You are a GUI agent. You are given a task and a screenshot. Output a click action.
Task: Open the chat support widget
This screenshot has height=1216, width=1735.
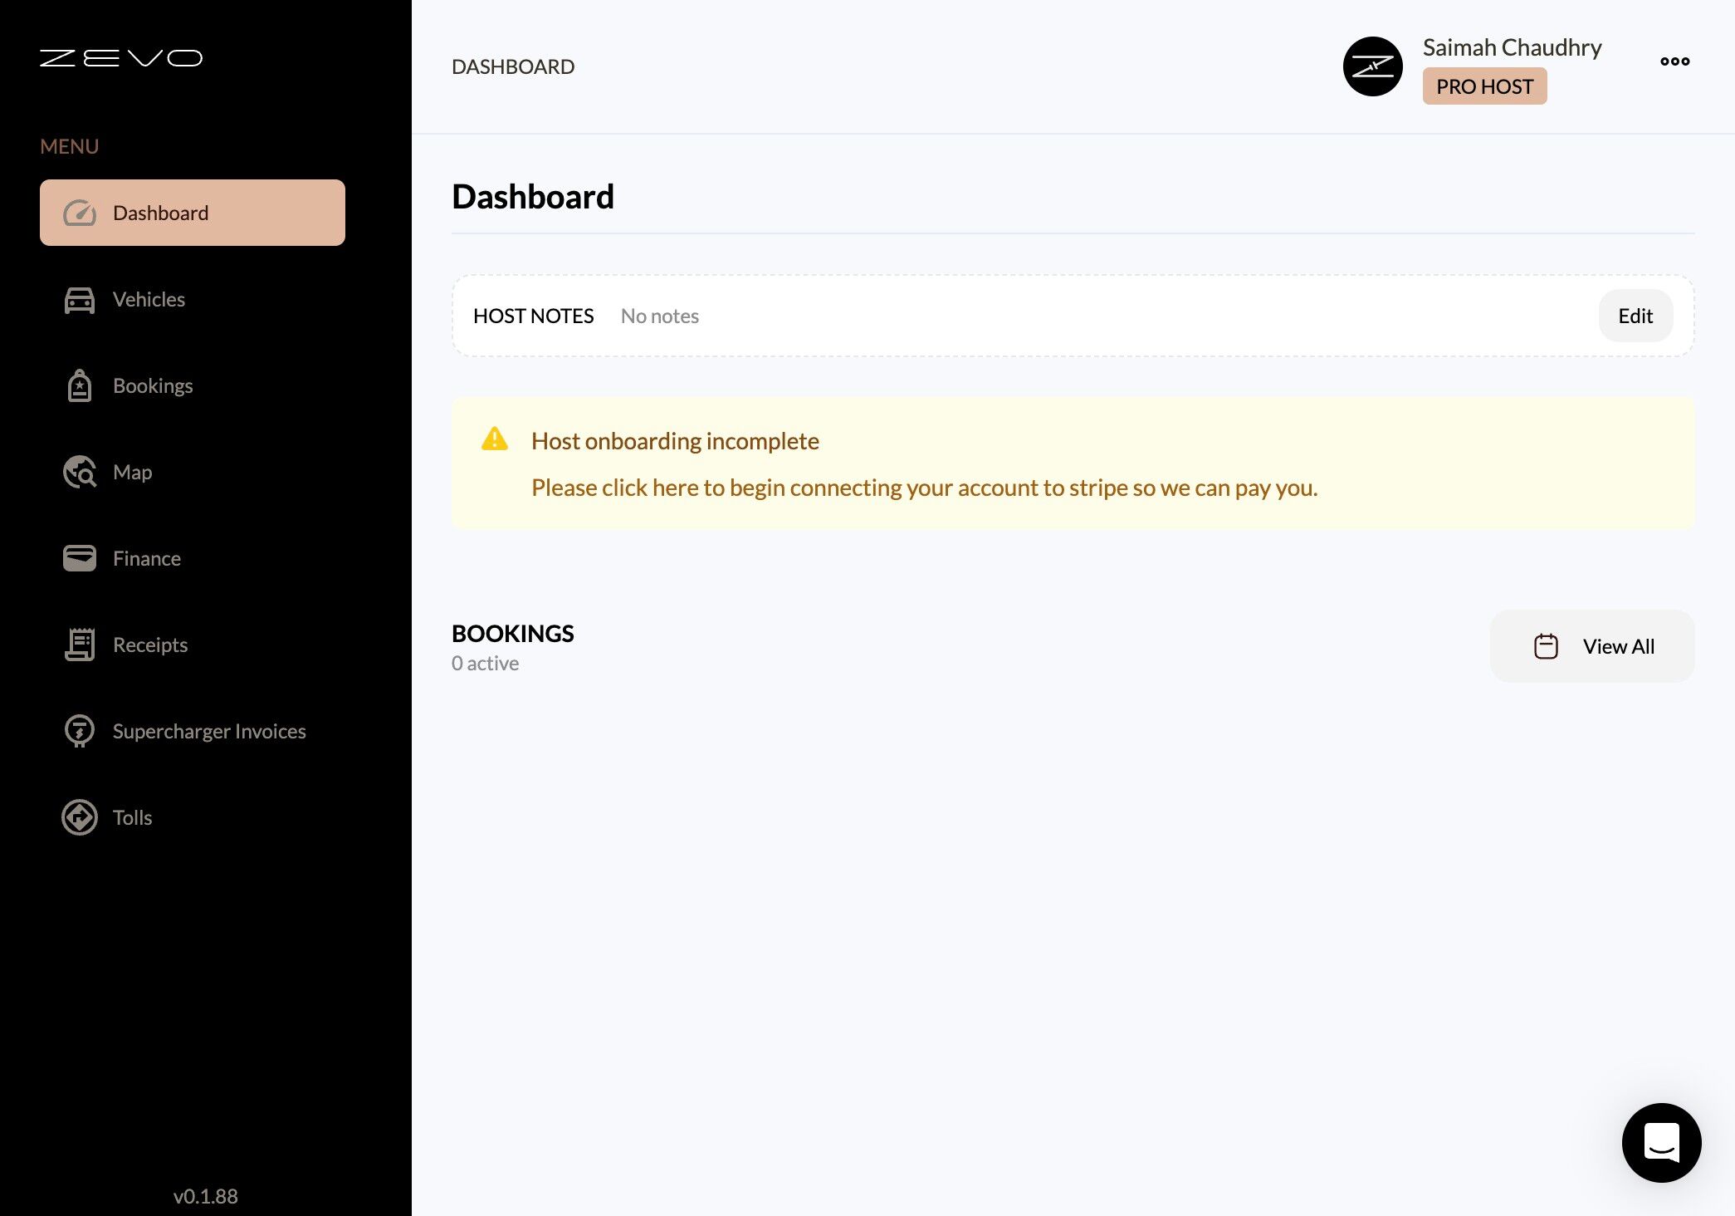tap(1661, 1142)
